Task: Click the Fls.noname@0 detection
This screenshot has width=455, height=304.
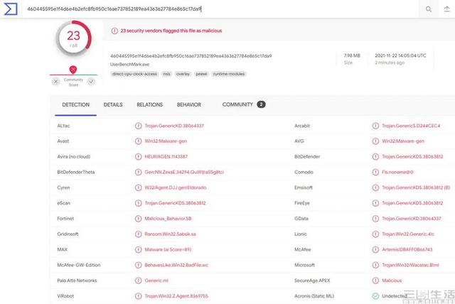Action: click(397, 172)
